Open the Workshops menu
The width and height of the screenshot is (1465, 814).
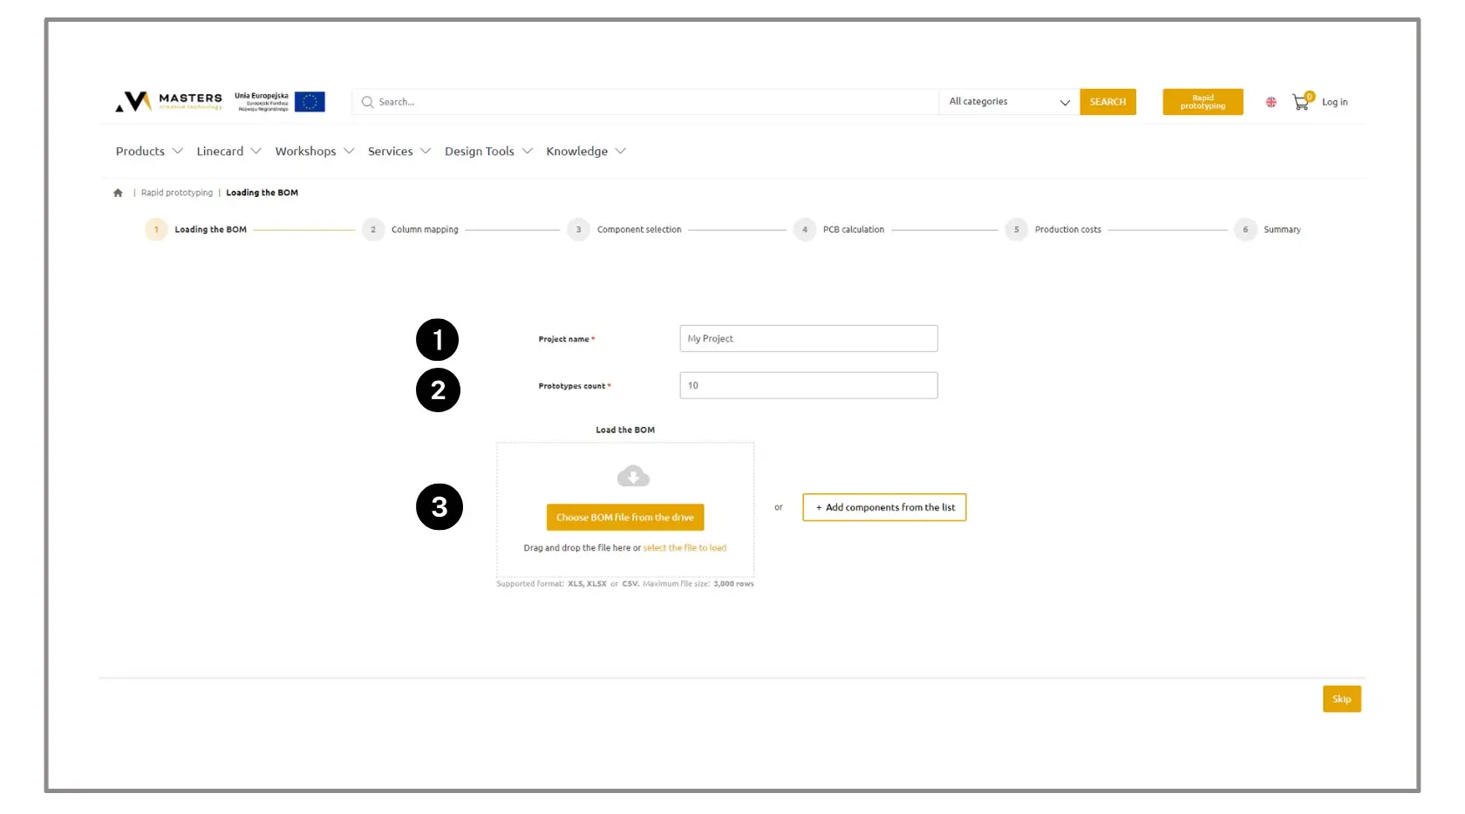point(314,152)
